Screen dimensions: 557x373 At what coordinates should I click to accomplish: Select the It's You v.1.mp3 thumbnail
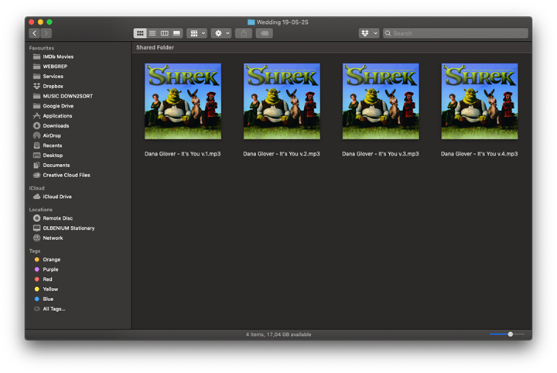click(183, 101)
